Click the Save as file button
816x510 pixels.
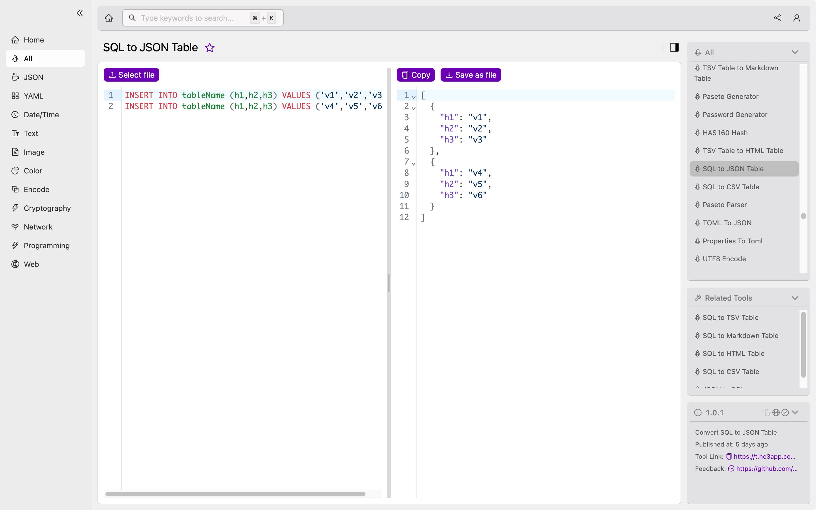pyautogui.click(x=471, y=75)
